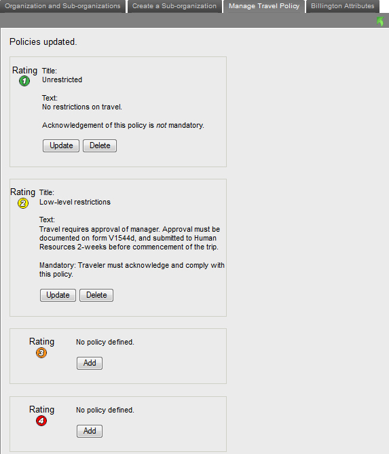Add a policy for Rating 4

coord(90,431)
